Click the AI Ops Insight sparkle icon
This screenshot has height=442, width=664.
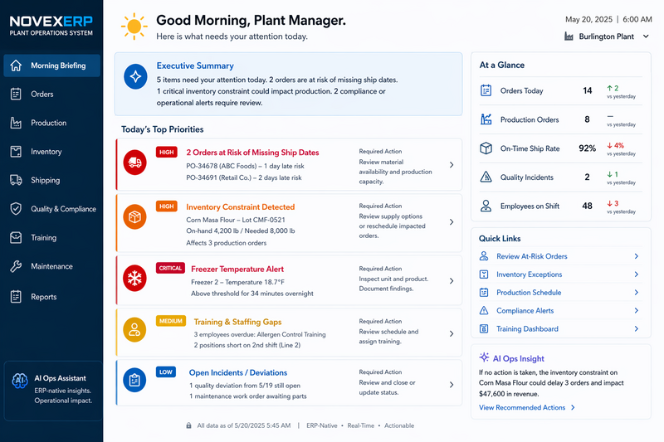point(484,357)
